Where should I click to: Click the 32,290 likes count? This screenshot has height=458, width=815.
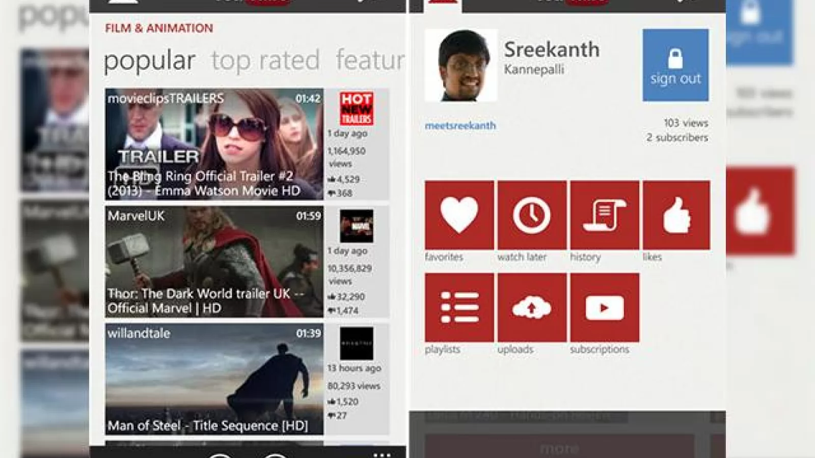(346, 297)
